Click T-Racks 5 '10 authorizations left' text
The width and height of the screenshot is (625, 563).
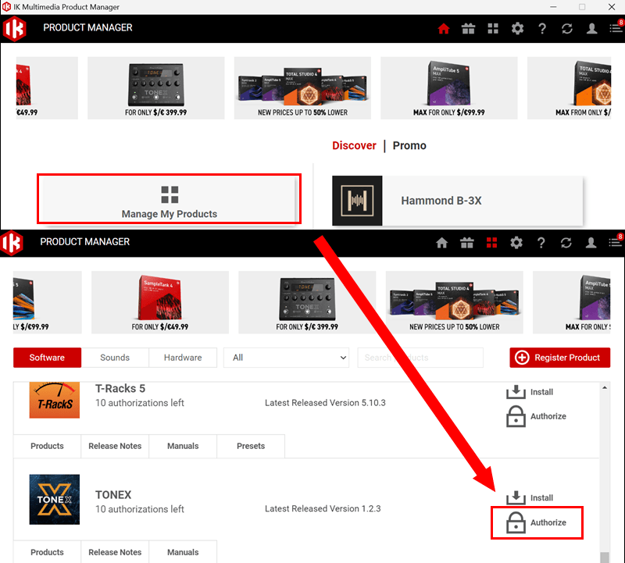point(140,403)
